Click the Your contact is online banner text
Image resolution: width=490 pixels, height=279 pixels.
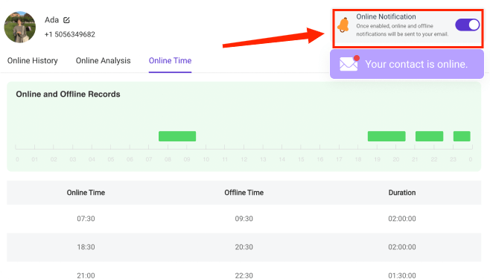(x=416, y=64)
